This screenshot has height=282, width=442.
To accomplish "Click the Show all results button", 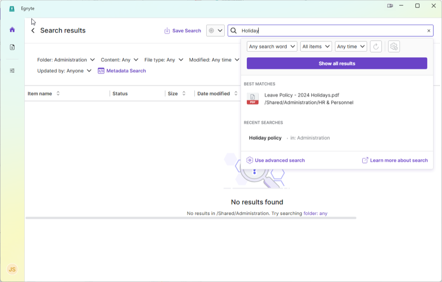I will pos(337,63).
